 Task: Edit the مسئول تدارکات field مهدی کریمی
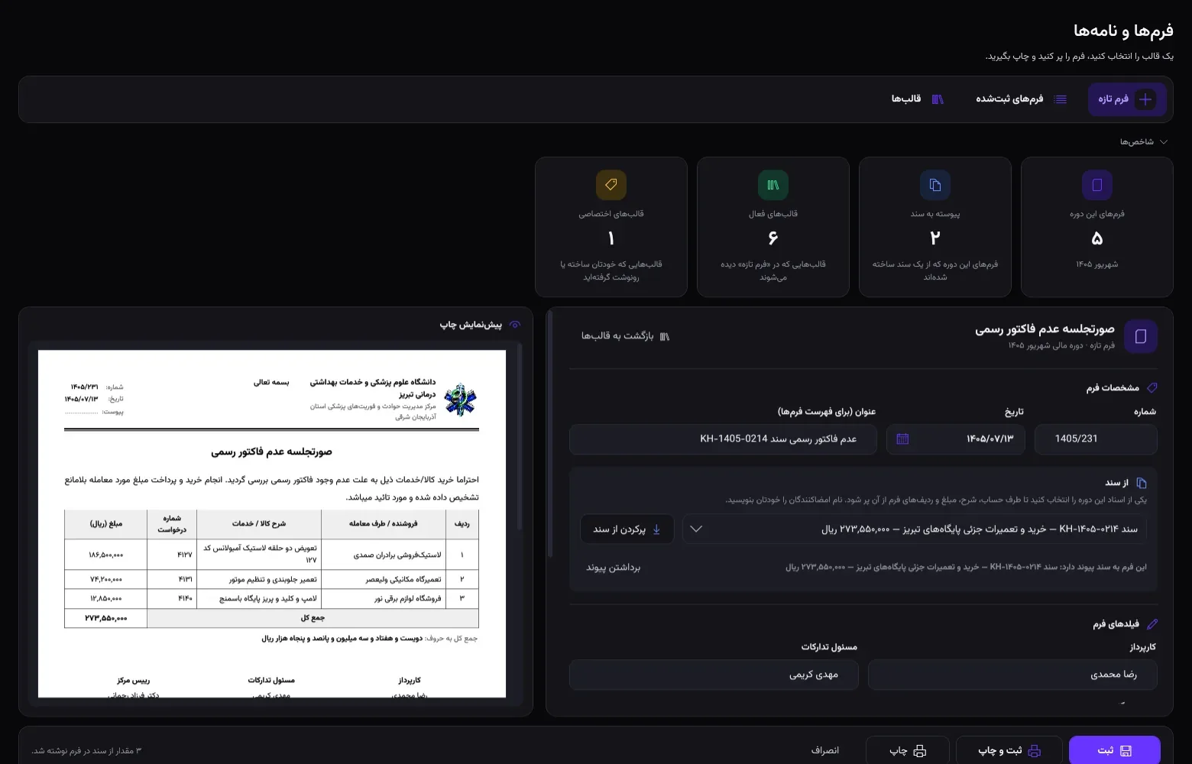click(x=714, y=675)
